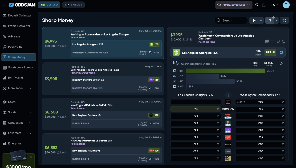Click the top bar search magnifier icon
296x168 pixels.
pos(257,5)
